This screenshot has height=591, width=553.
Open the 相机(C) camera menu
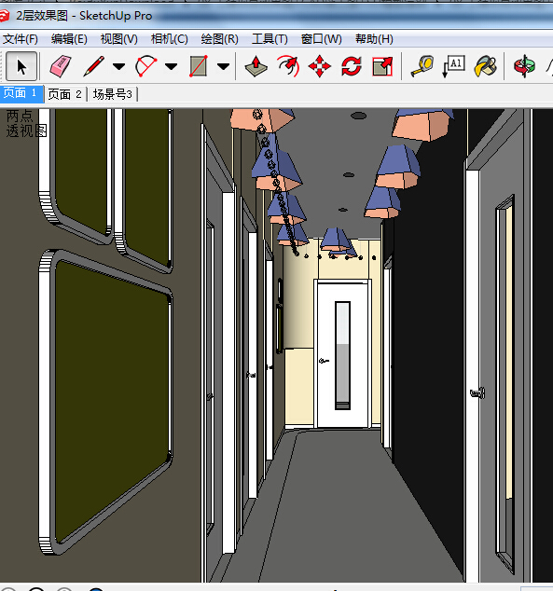pos(169,39)
